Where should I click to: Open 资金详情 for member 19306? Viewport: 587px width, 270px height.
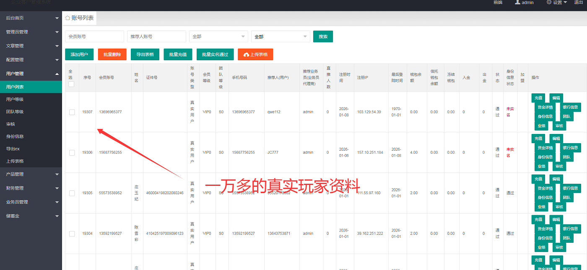(x=545, y=147)
